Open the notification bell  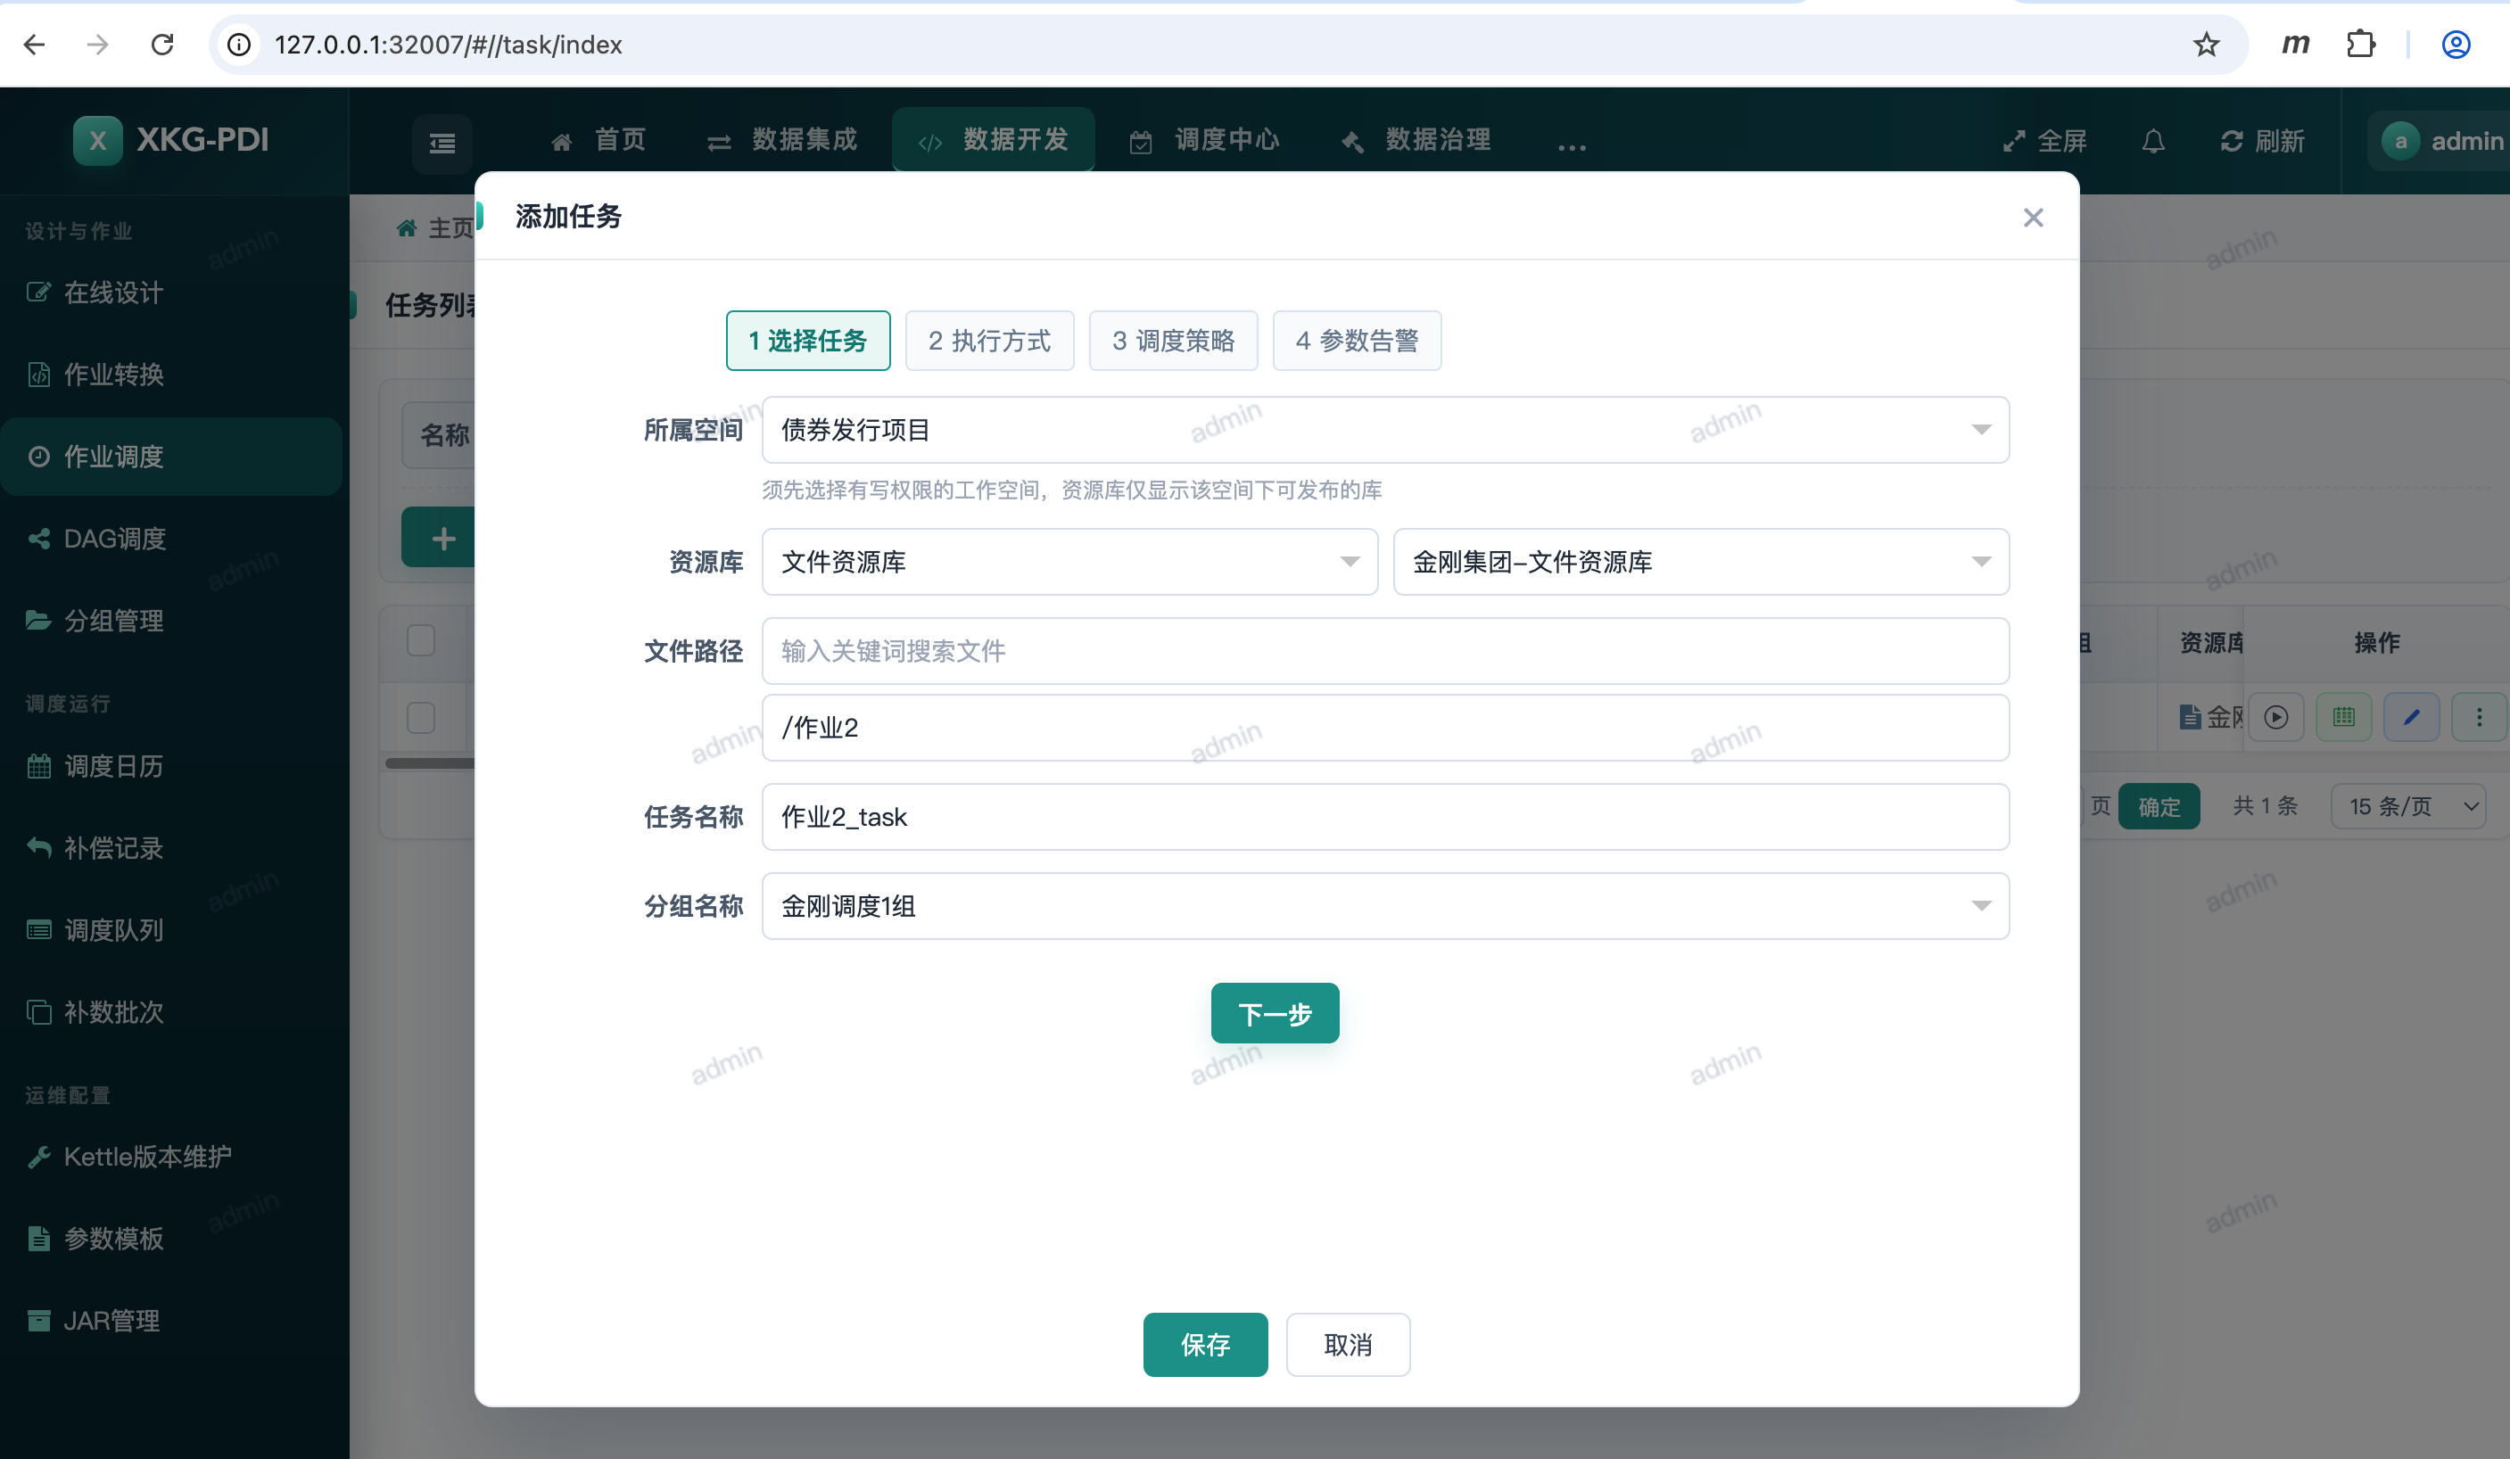pyautogui.click(x=2153, y=142)
